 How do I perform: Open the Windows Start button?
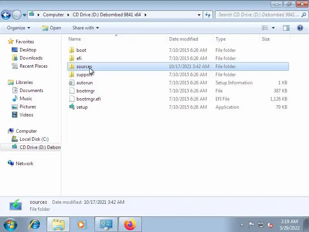click(10, 225)
